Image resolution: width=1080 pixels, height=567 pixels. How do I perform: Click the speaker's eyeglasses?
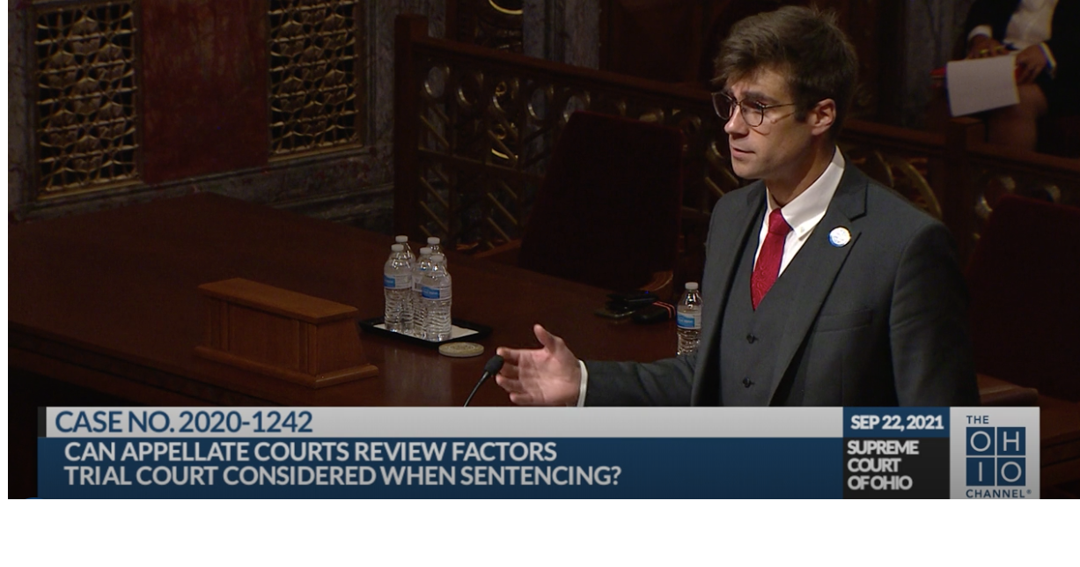coord(748,109)
